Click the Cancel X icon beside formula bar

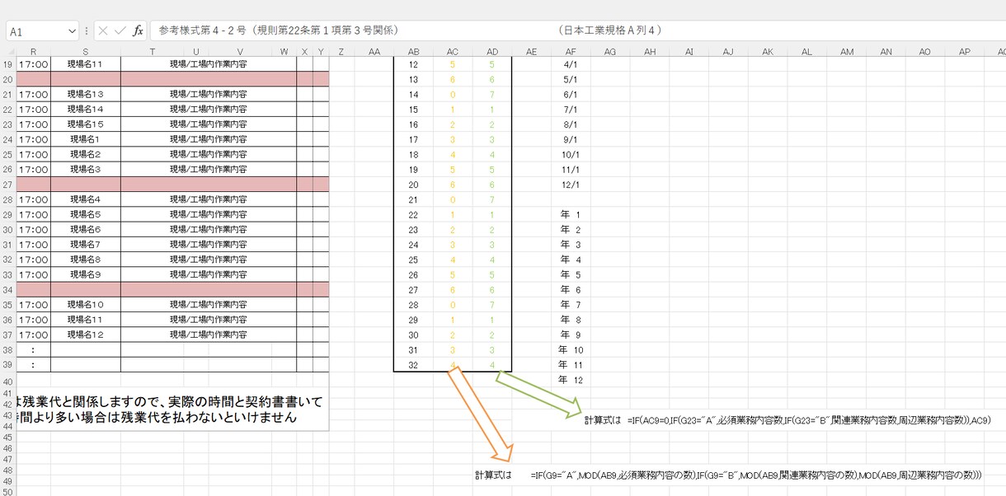click(103, 30)
